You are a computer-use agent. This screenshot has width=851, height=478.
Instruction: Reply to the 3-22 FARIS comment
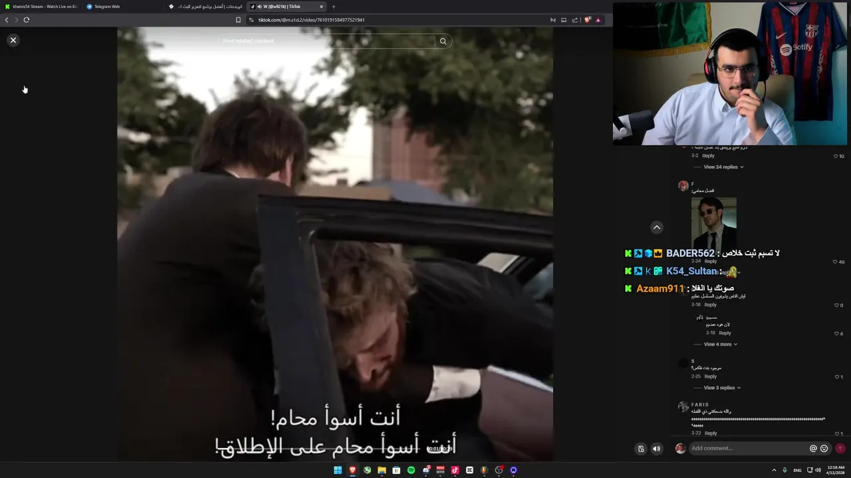click(711, 434)
